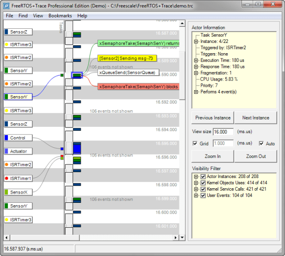The width and height of the screenshot is (285, 256).
Task: Expand the Execution Time: 180 us node
Action: click(196, 60)
